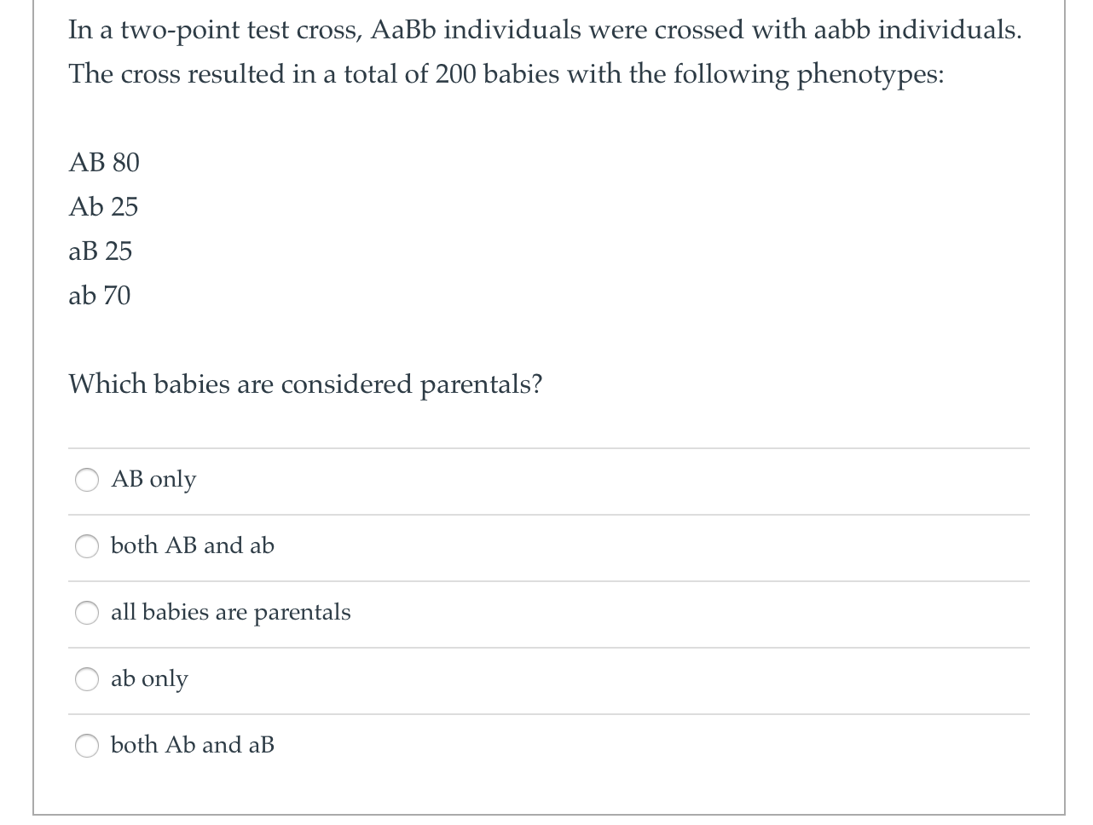The width and height of the screenshot is (1093, 825).
Task: Click the 'AB only' answer label
Action: (x=153, y=480)
